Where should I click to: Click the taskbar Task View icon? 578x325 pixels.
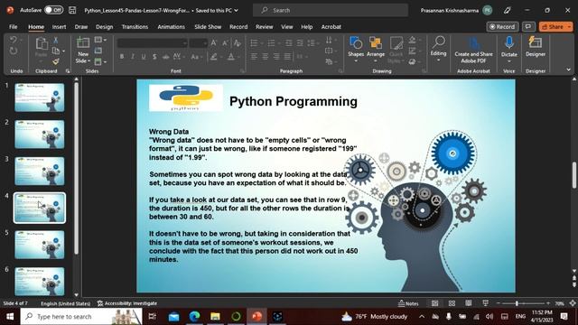[x=153, y=317]
